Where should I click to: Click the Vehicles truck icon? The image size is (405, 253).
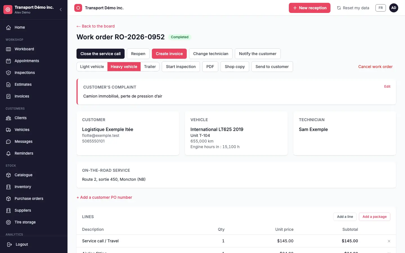8,130
